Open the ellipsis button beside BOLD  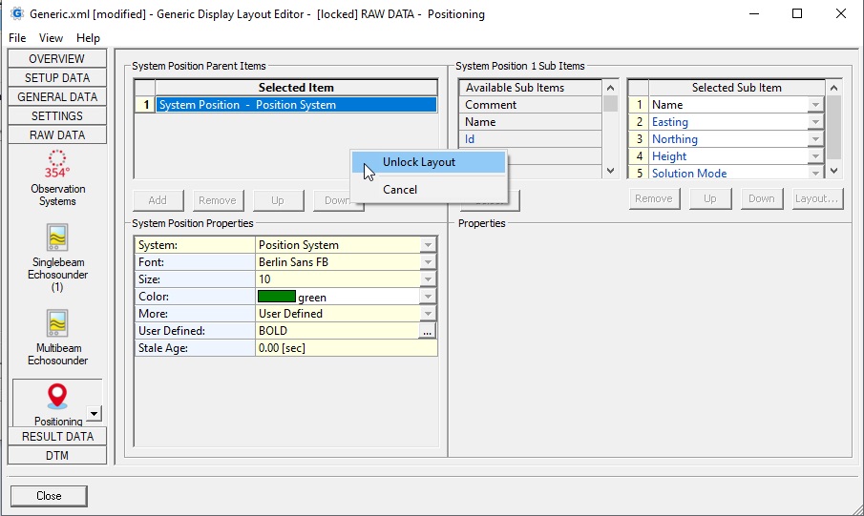click(x=428, y=331)
